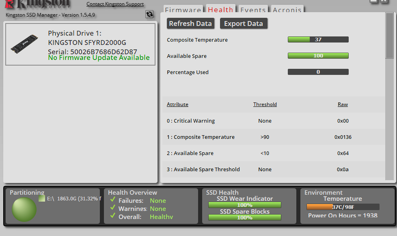Click the Threshold column header
The width and height of the screenshot is (397, 236).
(x=265, y=104)
